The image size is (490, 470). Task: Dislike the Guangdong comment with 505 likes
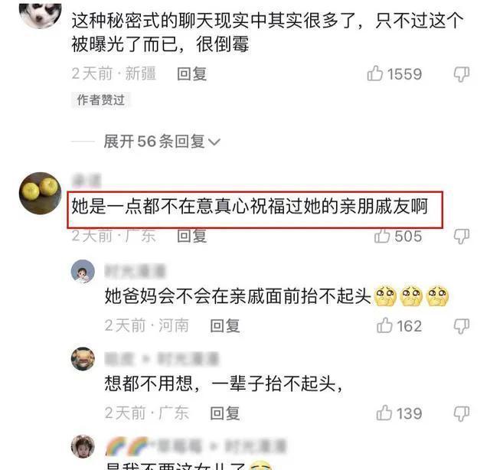click(x=461, y=237)
